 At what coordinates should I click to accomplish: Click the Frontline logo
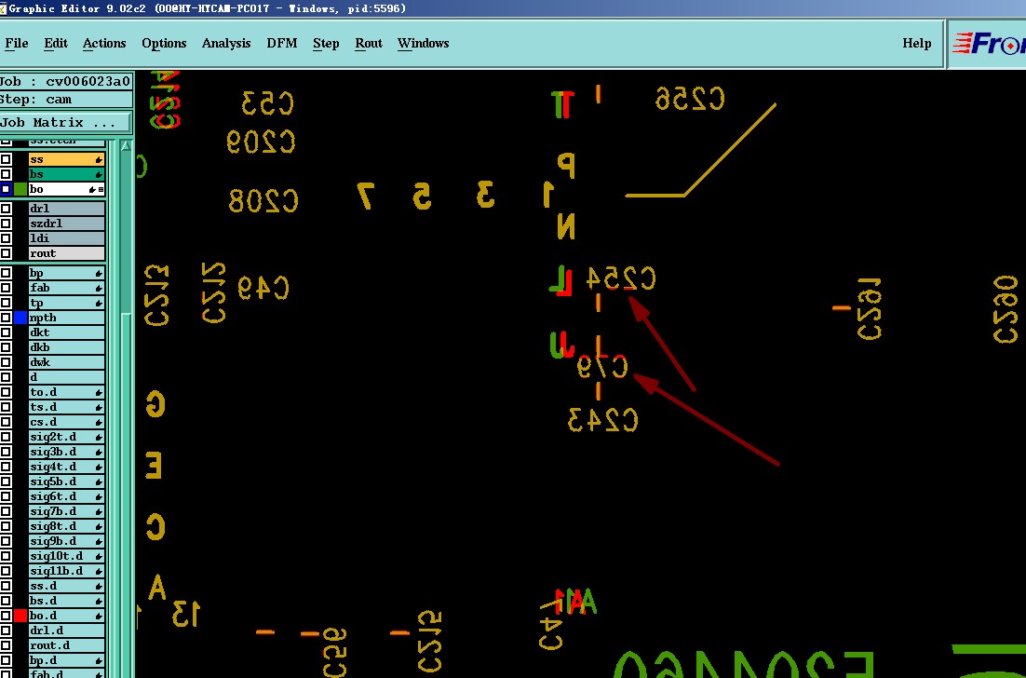988,44
